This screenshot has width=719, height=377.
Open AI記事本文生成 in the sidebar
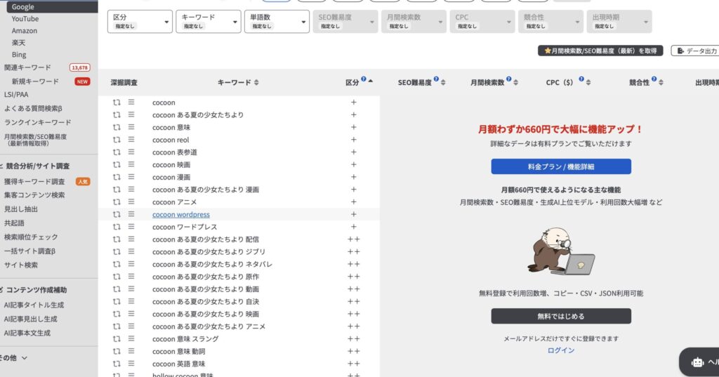pyautogui.click(x=27, y=333)
